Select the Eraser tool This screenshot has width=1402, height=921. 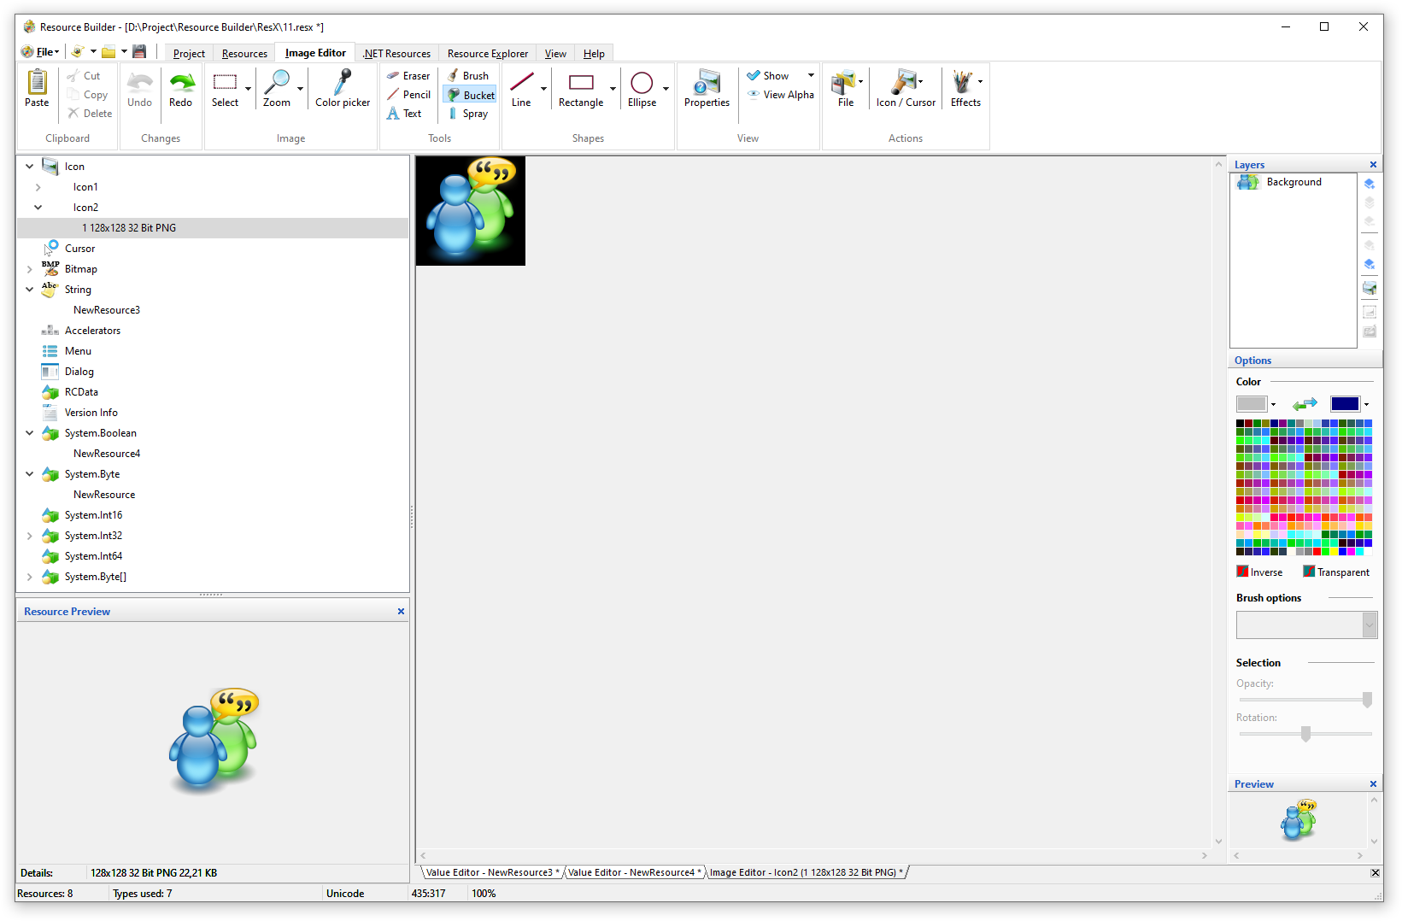click(x=408, y=76)
